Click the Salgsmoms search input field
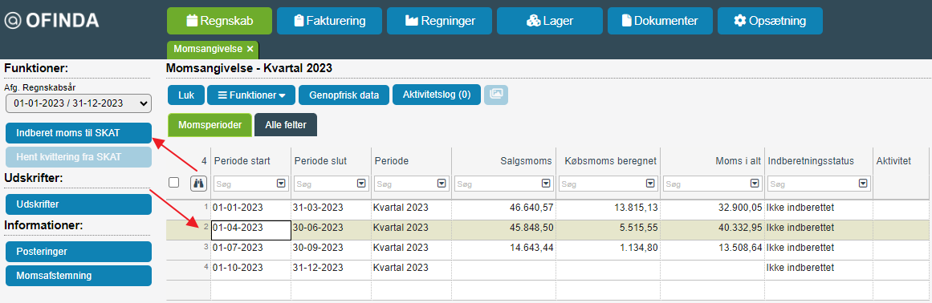The width and height of the screenshot is (932, 303). click(499, 184)
